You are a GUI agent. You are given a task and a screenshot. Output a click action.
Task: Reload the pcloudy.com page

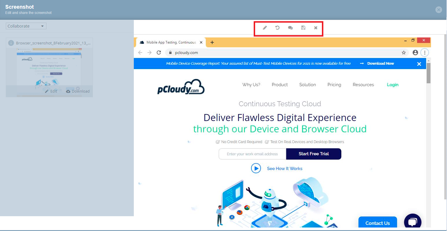pyautogui.click(x=159, y=53)
